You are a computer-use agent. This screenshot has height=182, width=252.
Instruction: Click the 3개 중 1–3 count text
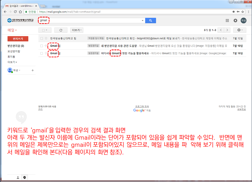click(210, 30)
